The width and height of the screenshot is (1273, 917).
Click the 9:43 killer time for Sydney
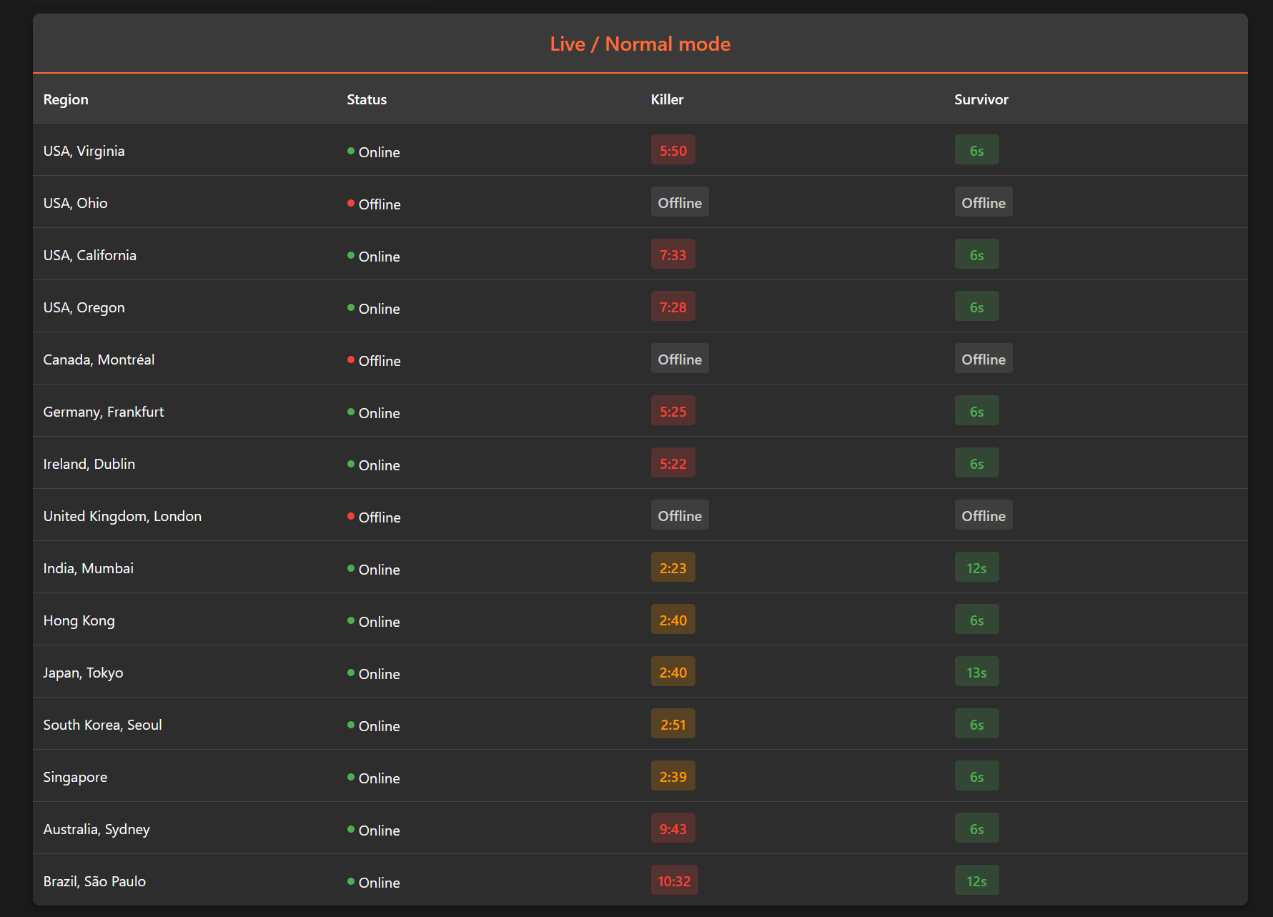coord(673,828)
